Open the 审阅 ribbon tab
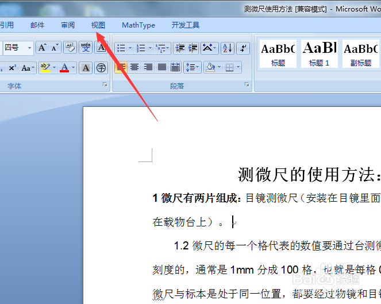The image size is (381, 304). pyautogui.click(x=68, y=25)
